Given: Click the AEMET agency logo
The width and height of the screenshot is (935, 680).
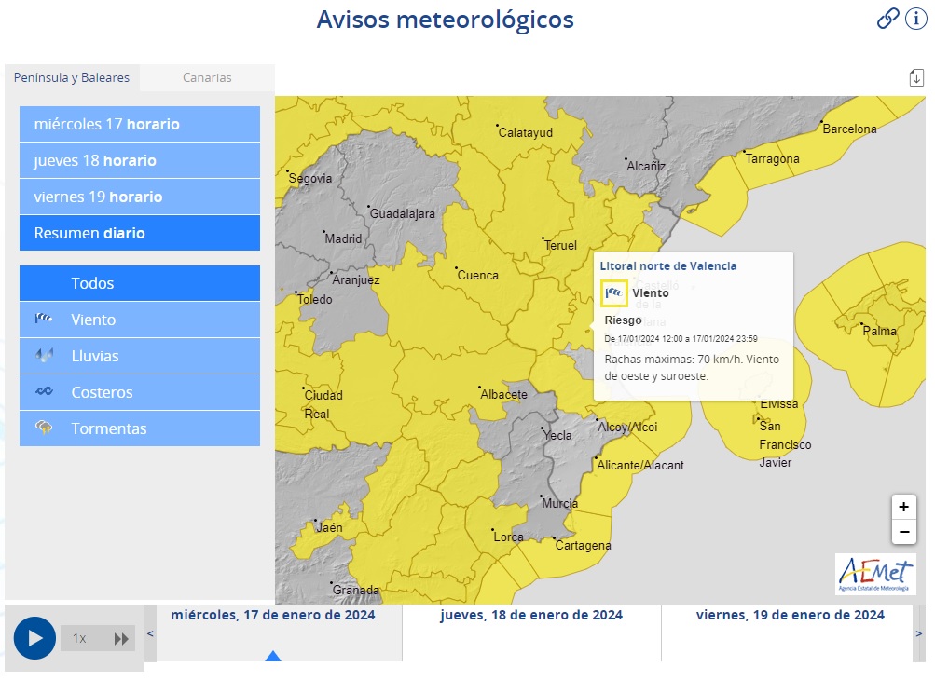Looking at the screenshot, I should point(877,574).
